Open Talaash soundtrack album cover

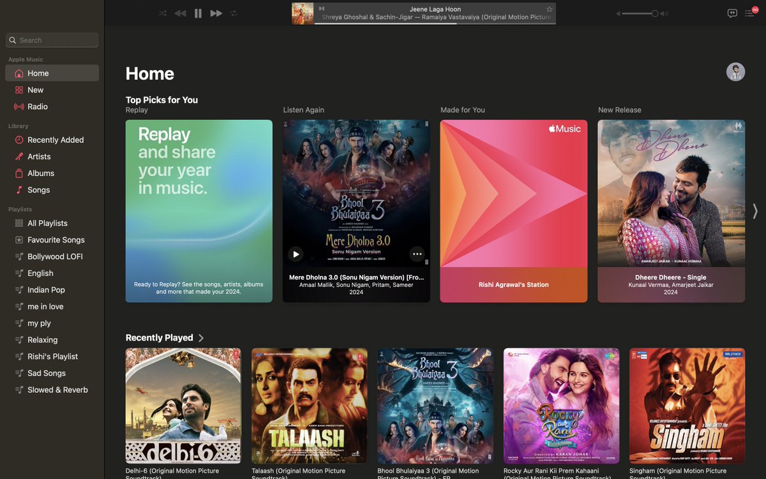[309, 406]
